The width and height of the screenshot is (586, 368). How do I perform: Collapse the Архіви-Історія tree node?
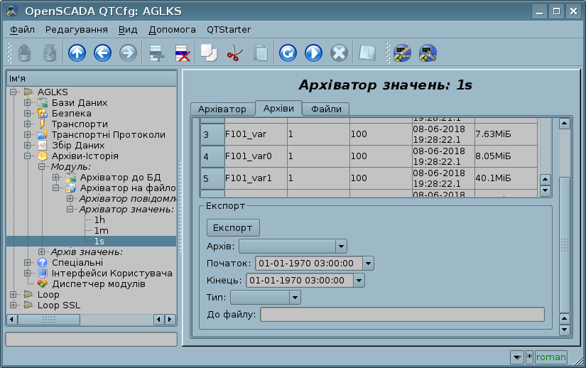tap(28, 156)
